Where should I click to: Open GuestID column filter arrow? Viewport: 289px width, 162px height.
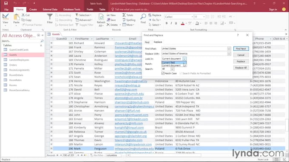coord(71,39)
